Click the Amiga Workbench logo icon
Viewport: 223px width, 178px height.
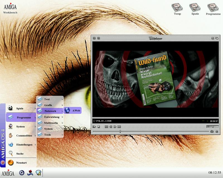click(10, 8)
